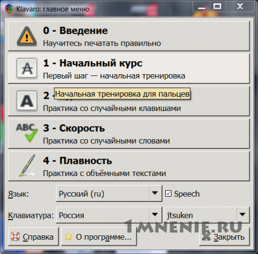The height and width of the screenshot is (254, 258).
Task: Expand the Язык dropdown arrow
Action: [155, 193]
